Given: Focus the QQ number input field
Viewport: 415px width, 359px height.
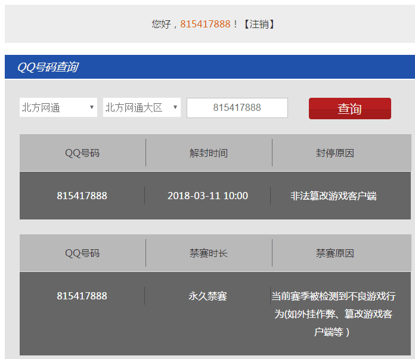Looking at the screenshot, I should coord(237,108).
